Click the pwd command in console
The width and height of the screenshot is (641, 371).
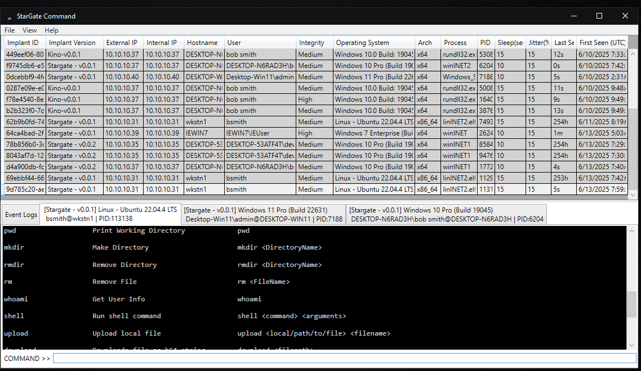pyautogui.click(x=10, y=230)
